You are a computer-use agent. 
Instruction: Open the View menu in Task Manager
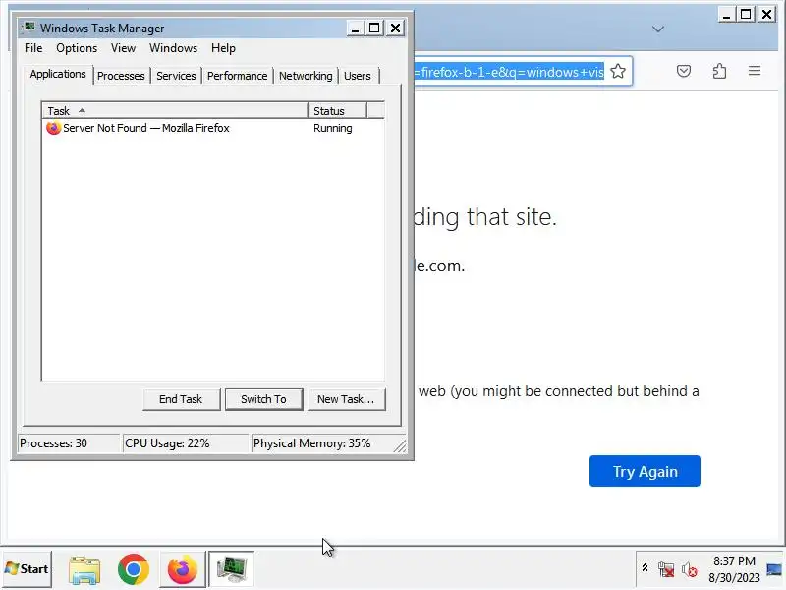tap(124, 48)
